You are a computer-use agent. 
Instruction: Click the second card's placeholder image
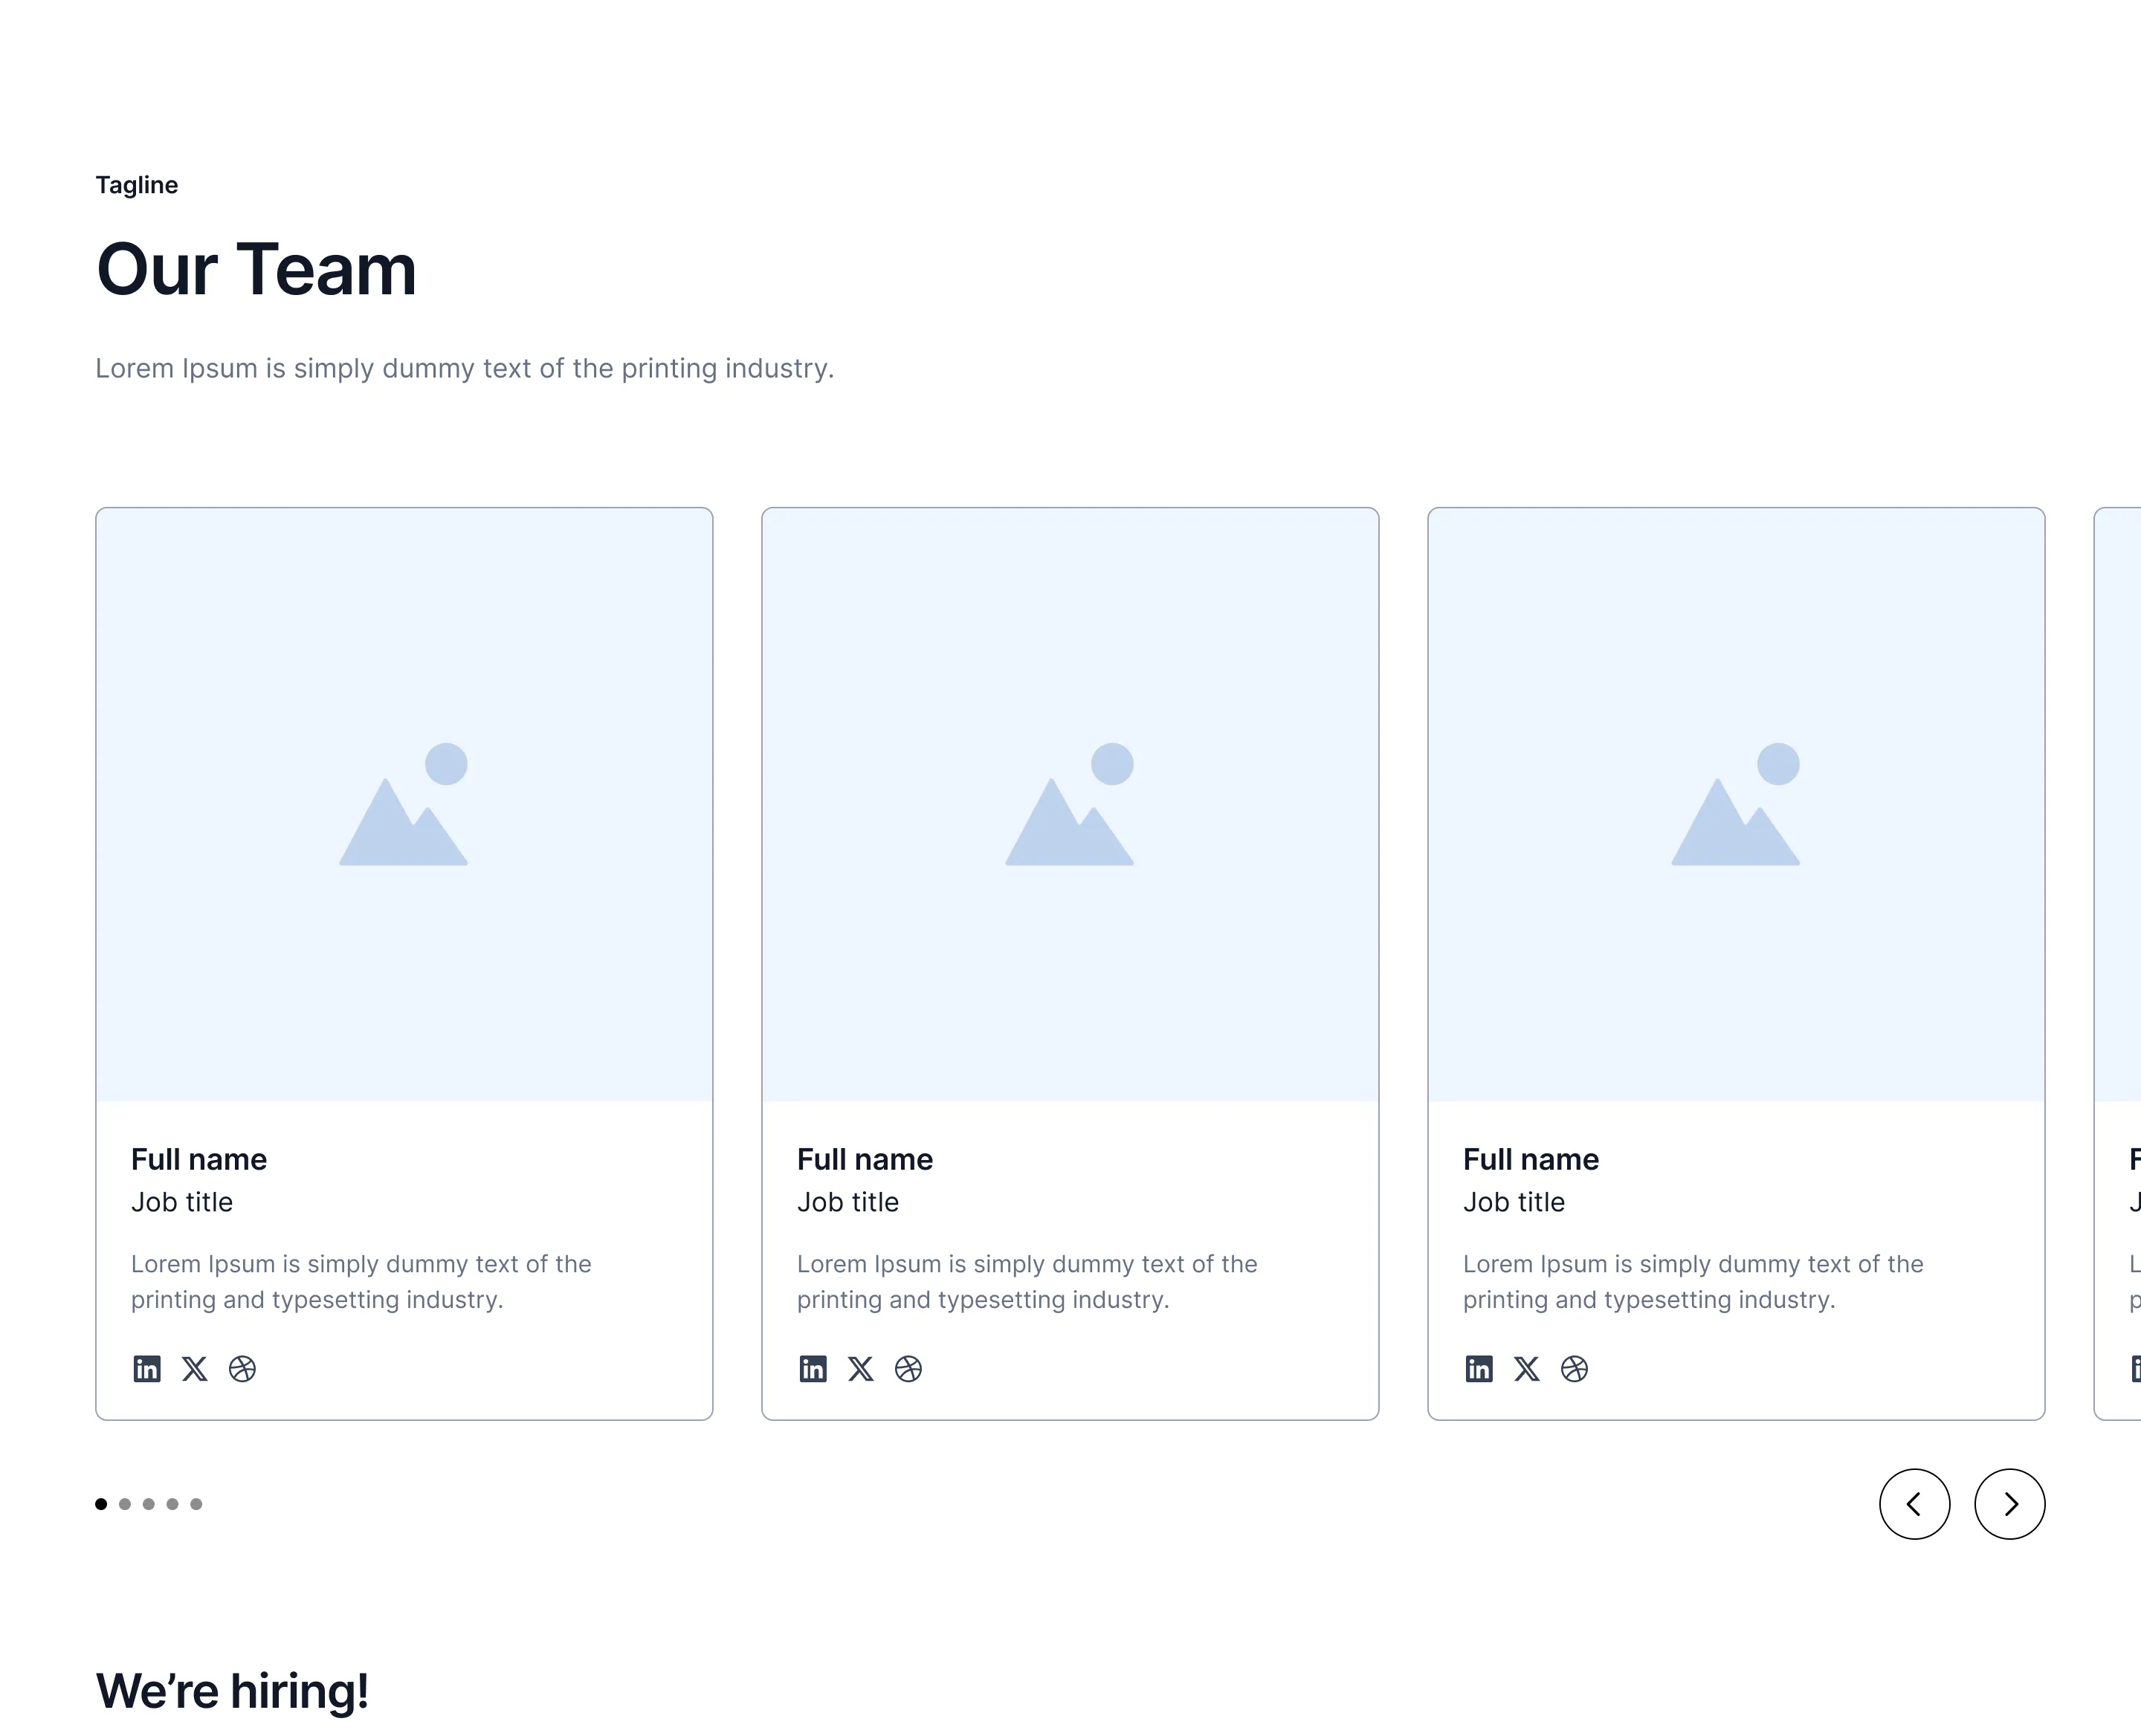point(1070,805)
